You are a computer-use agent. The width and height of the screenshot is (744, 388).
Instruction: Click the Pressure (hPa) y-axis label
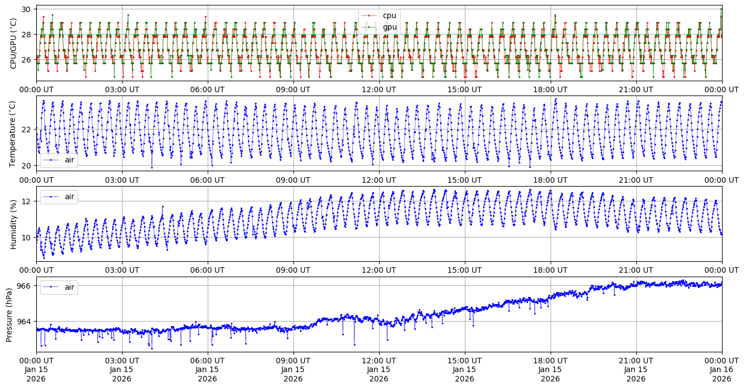9,314
